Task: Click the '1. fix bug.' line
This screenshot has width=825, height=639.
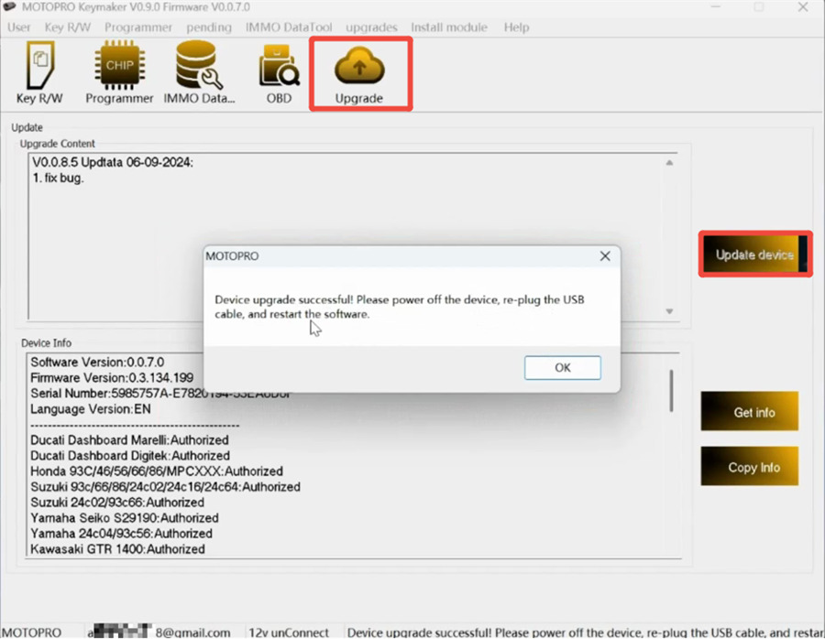Action: point(58,179)
